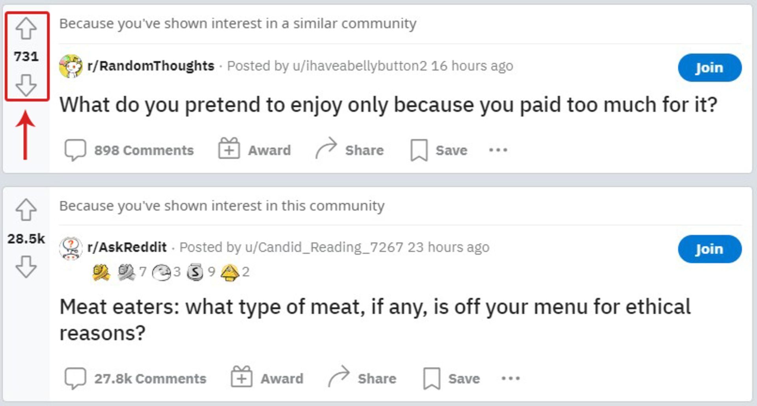Click the r/AskReddit community avatar
The image size is (757, 406).
click(x=71, y=248)
